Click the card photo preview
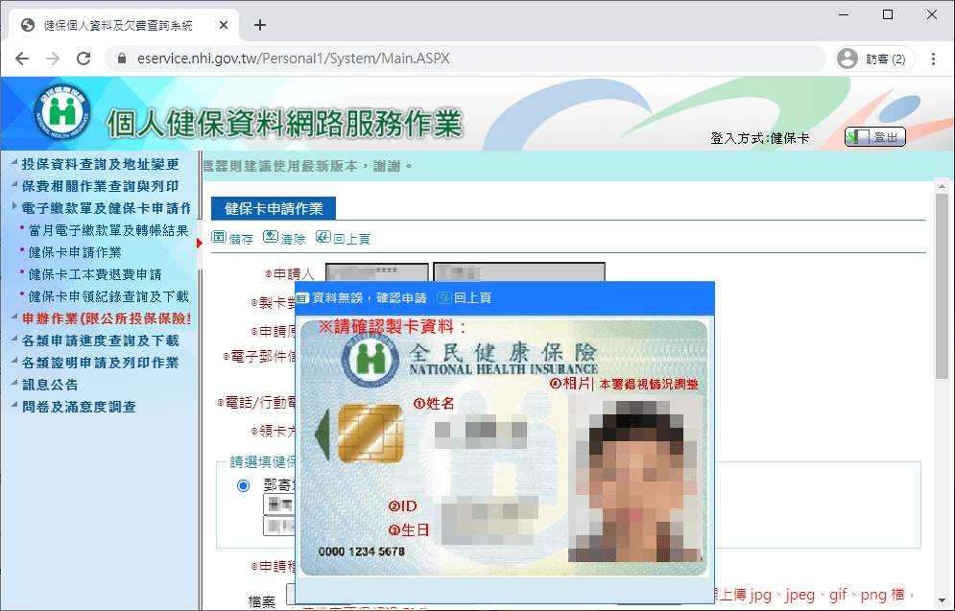955x611 pixels. click(x=634, y=479)
